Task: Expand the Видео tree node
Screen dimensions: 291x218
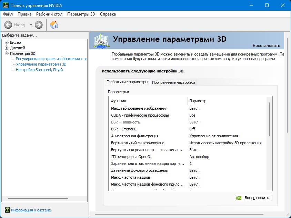Action: pos(6,42)
